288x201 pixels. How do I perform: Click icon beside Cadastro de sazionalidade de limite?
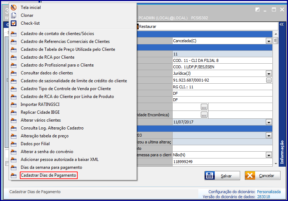coord(14,81)
